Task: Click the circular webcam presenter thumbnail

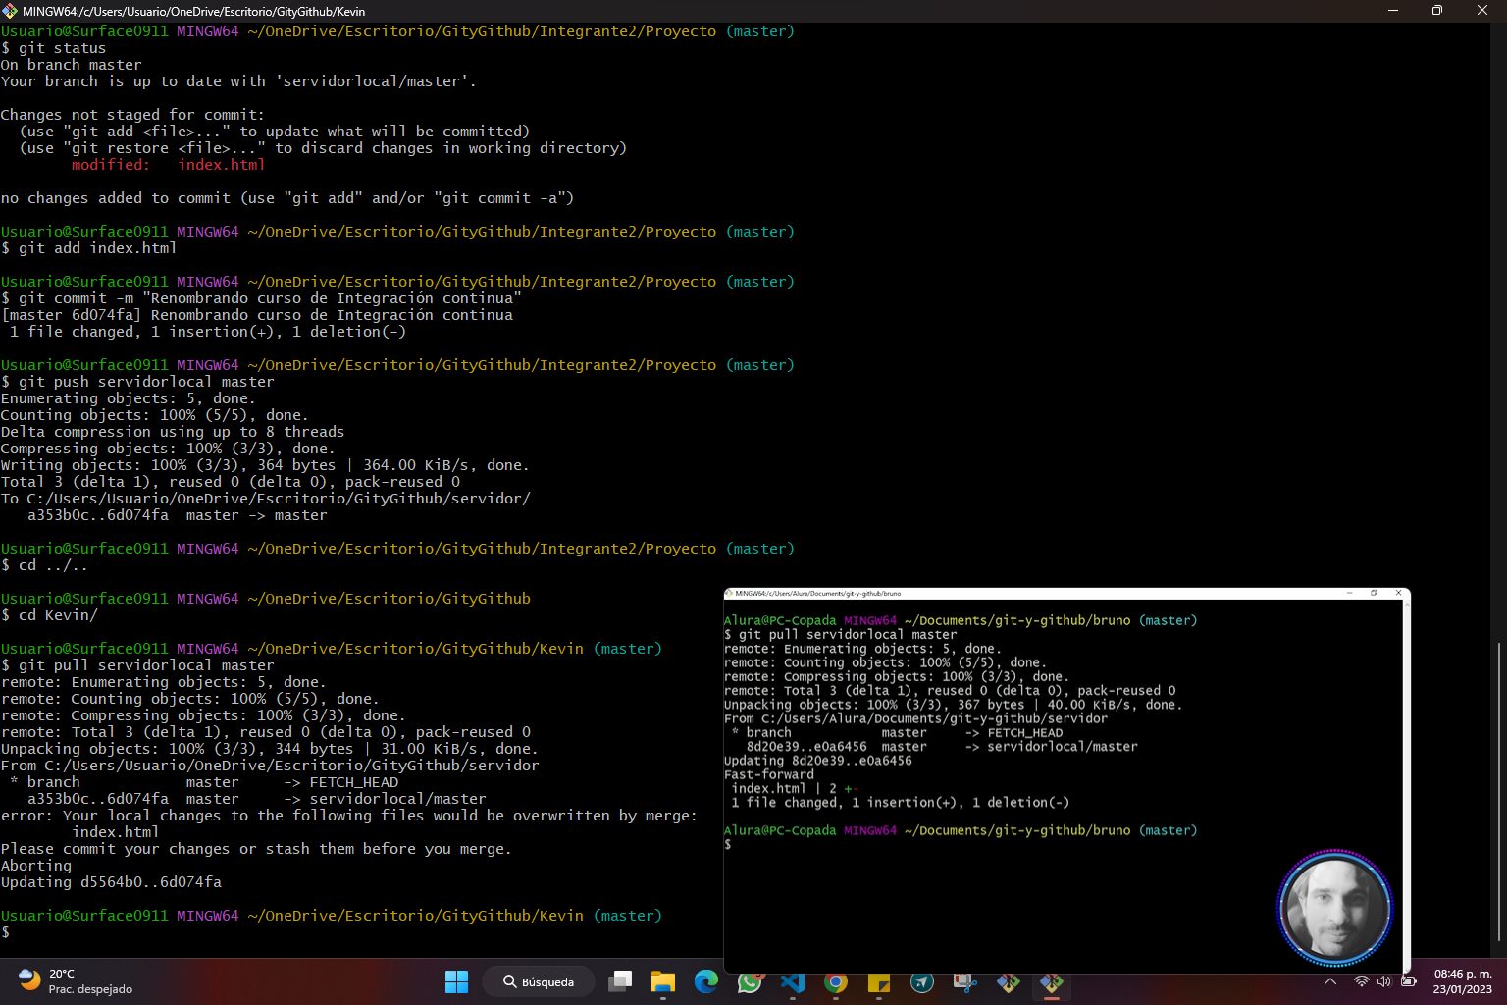Action: 1334,908
